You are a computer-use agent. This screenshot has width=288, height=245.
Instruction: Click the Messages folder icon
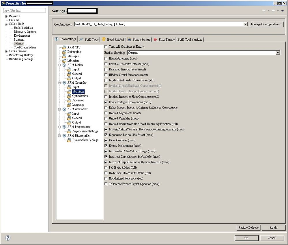pos(64,56)
